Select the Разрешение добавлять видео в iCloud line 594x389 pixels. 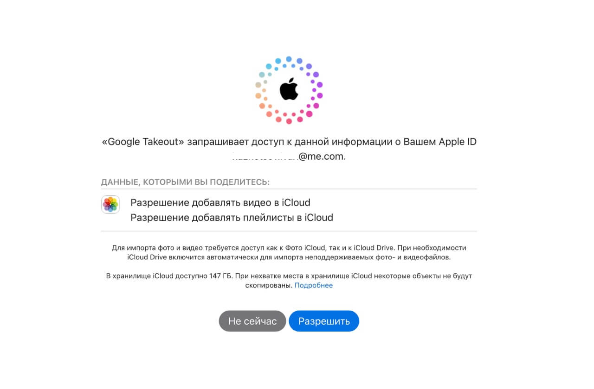click(220, 203)
